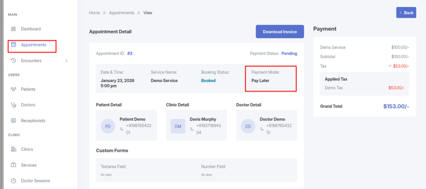The image size is (426, 189).
Task: Click the Appointments calendar icon
Action: pos(13,45)
